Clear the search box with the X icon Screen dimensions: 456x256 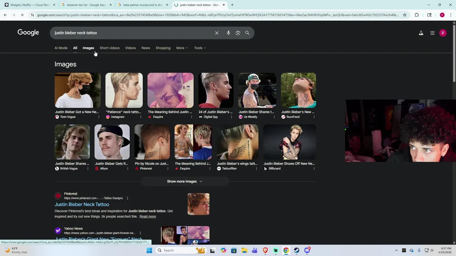[x=217, y=33]
